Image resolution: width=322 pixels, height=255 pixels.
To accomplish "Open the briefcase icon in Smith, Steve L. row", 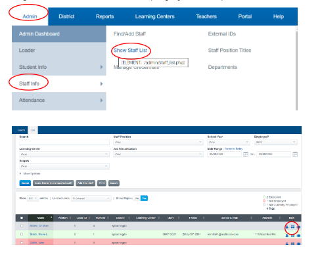I will (x=298, y=235).
